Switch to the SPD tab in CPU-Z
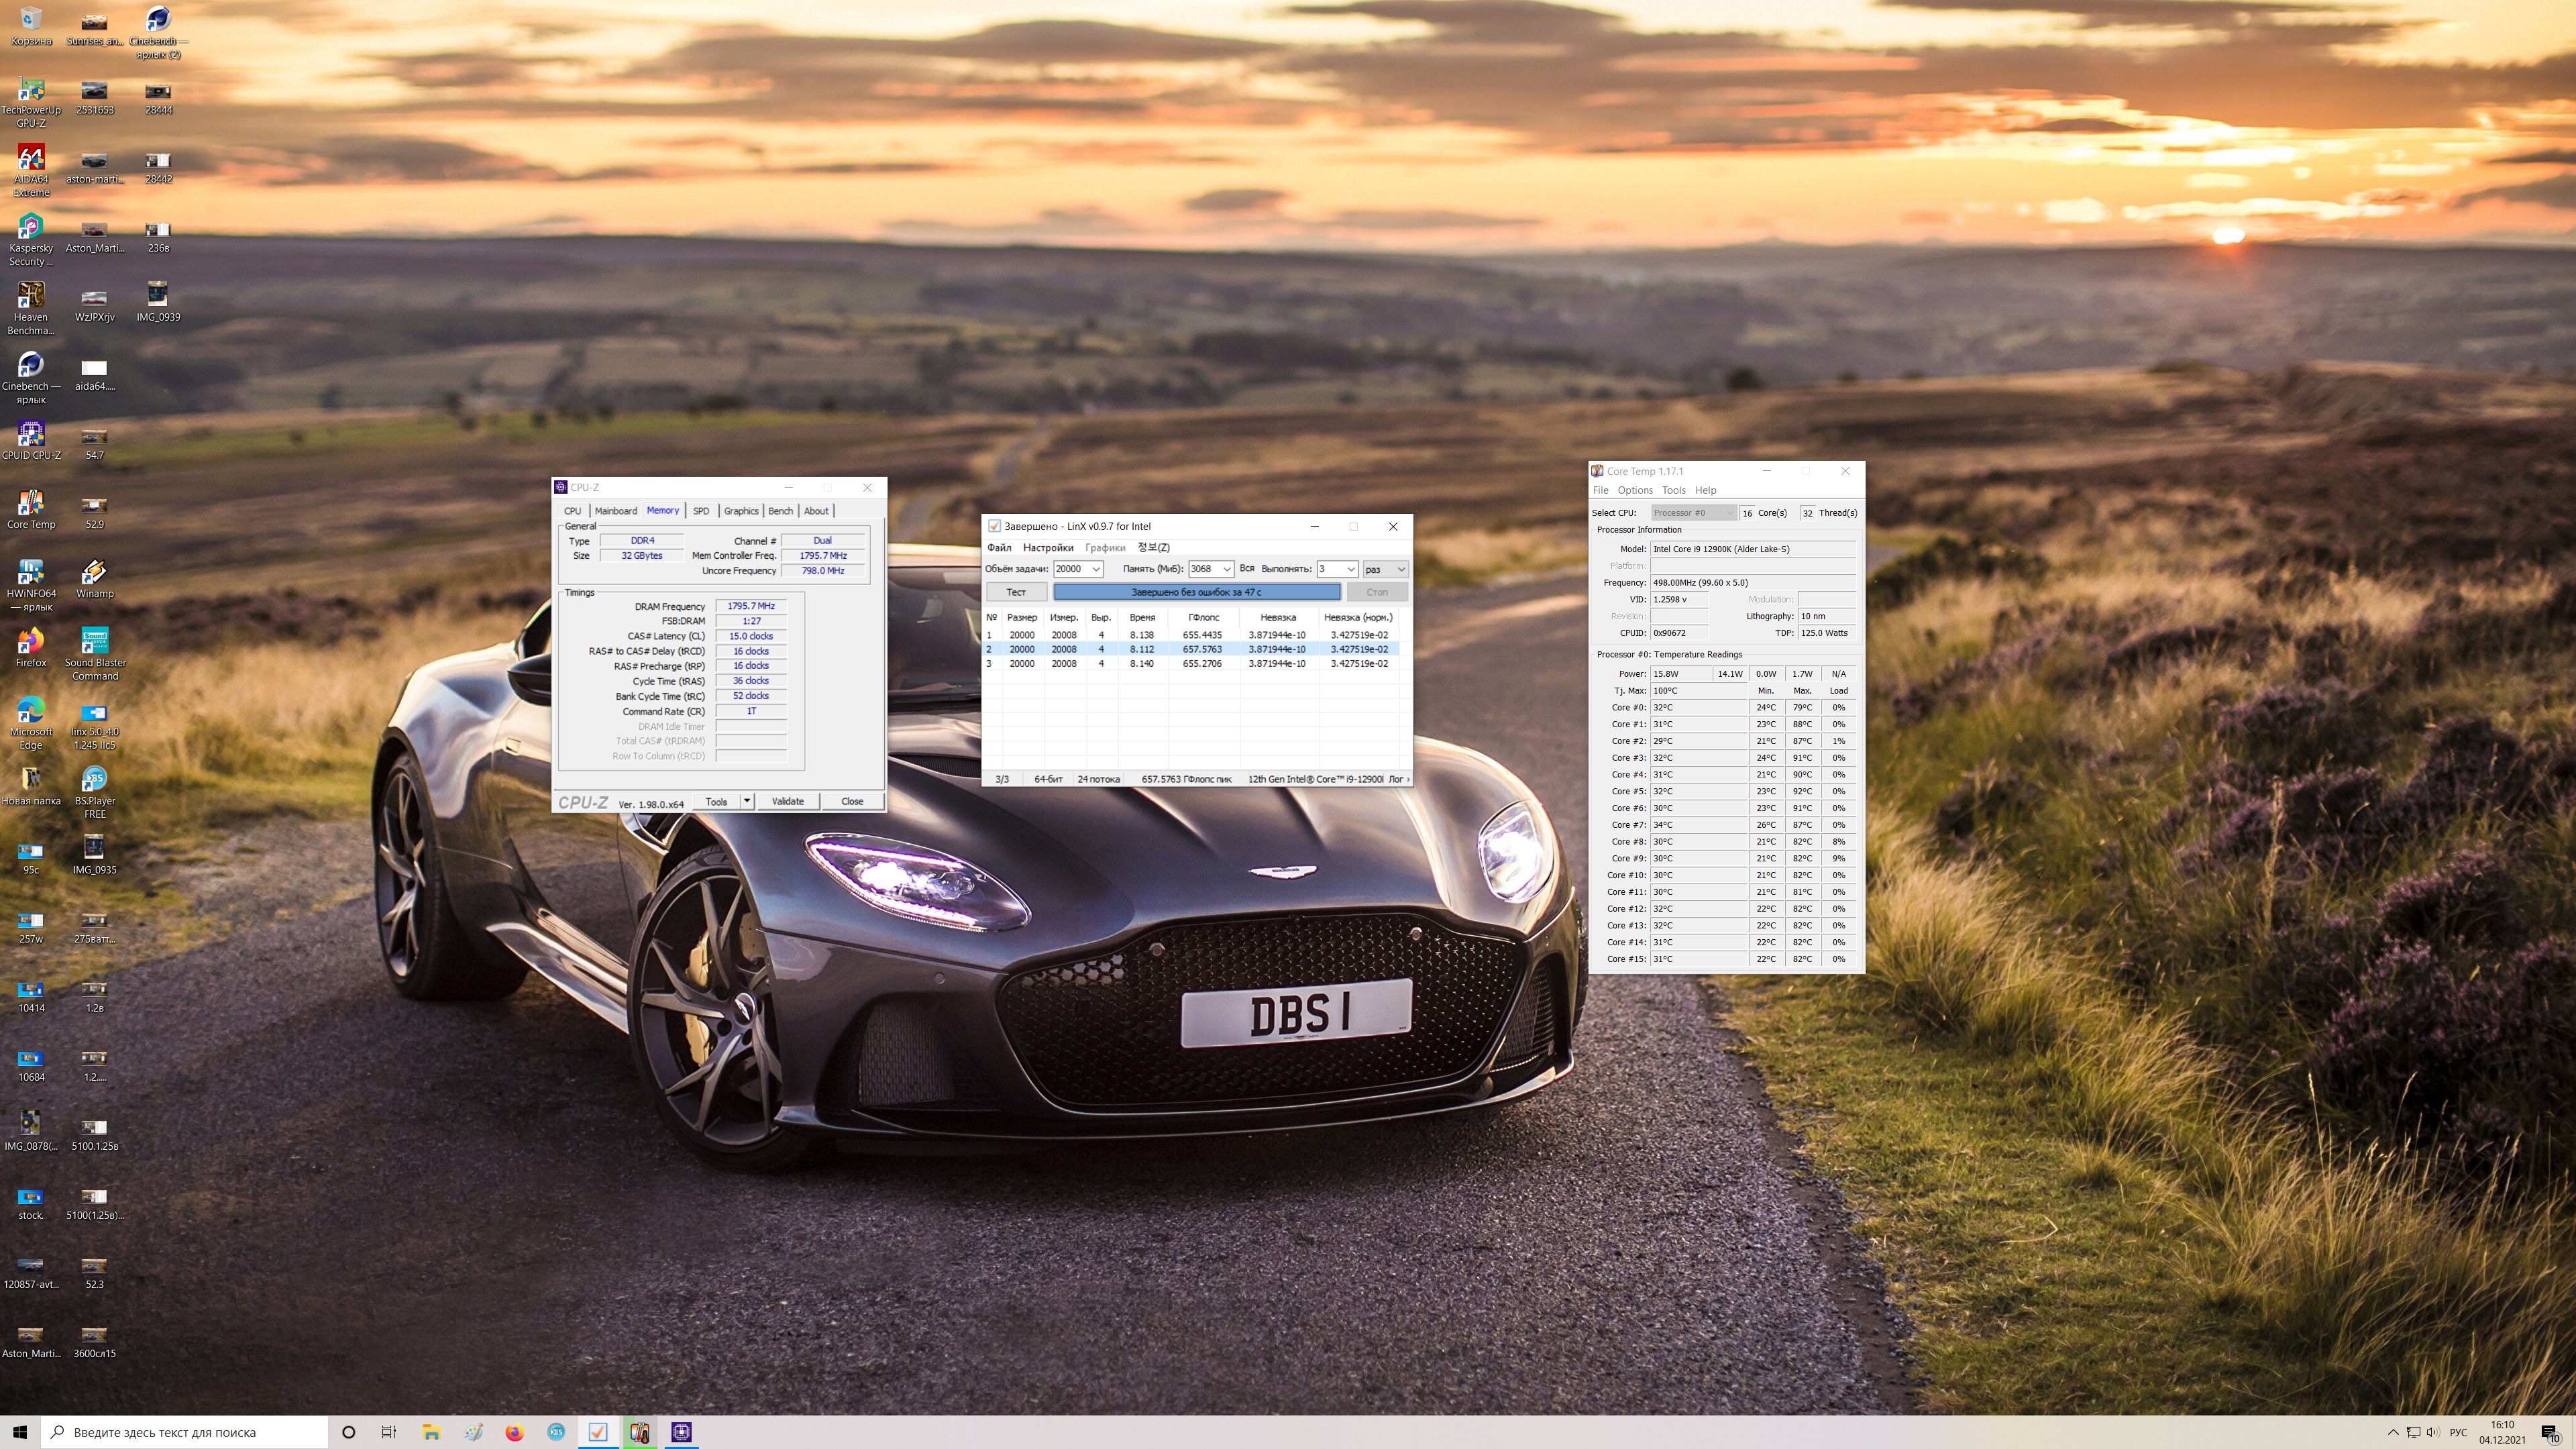This screenshot has height=1449, width=2576. click(x=701, y=511)
